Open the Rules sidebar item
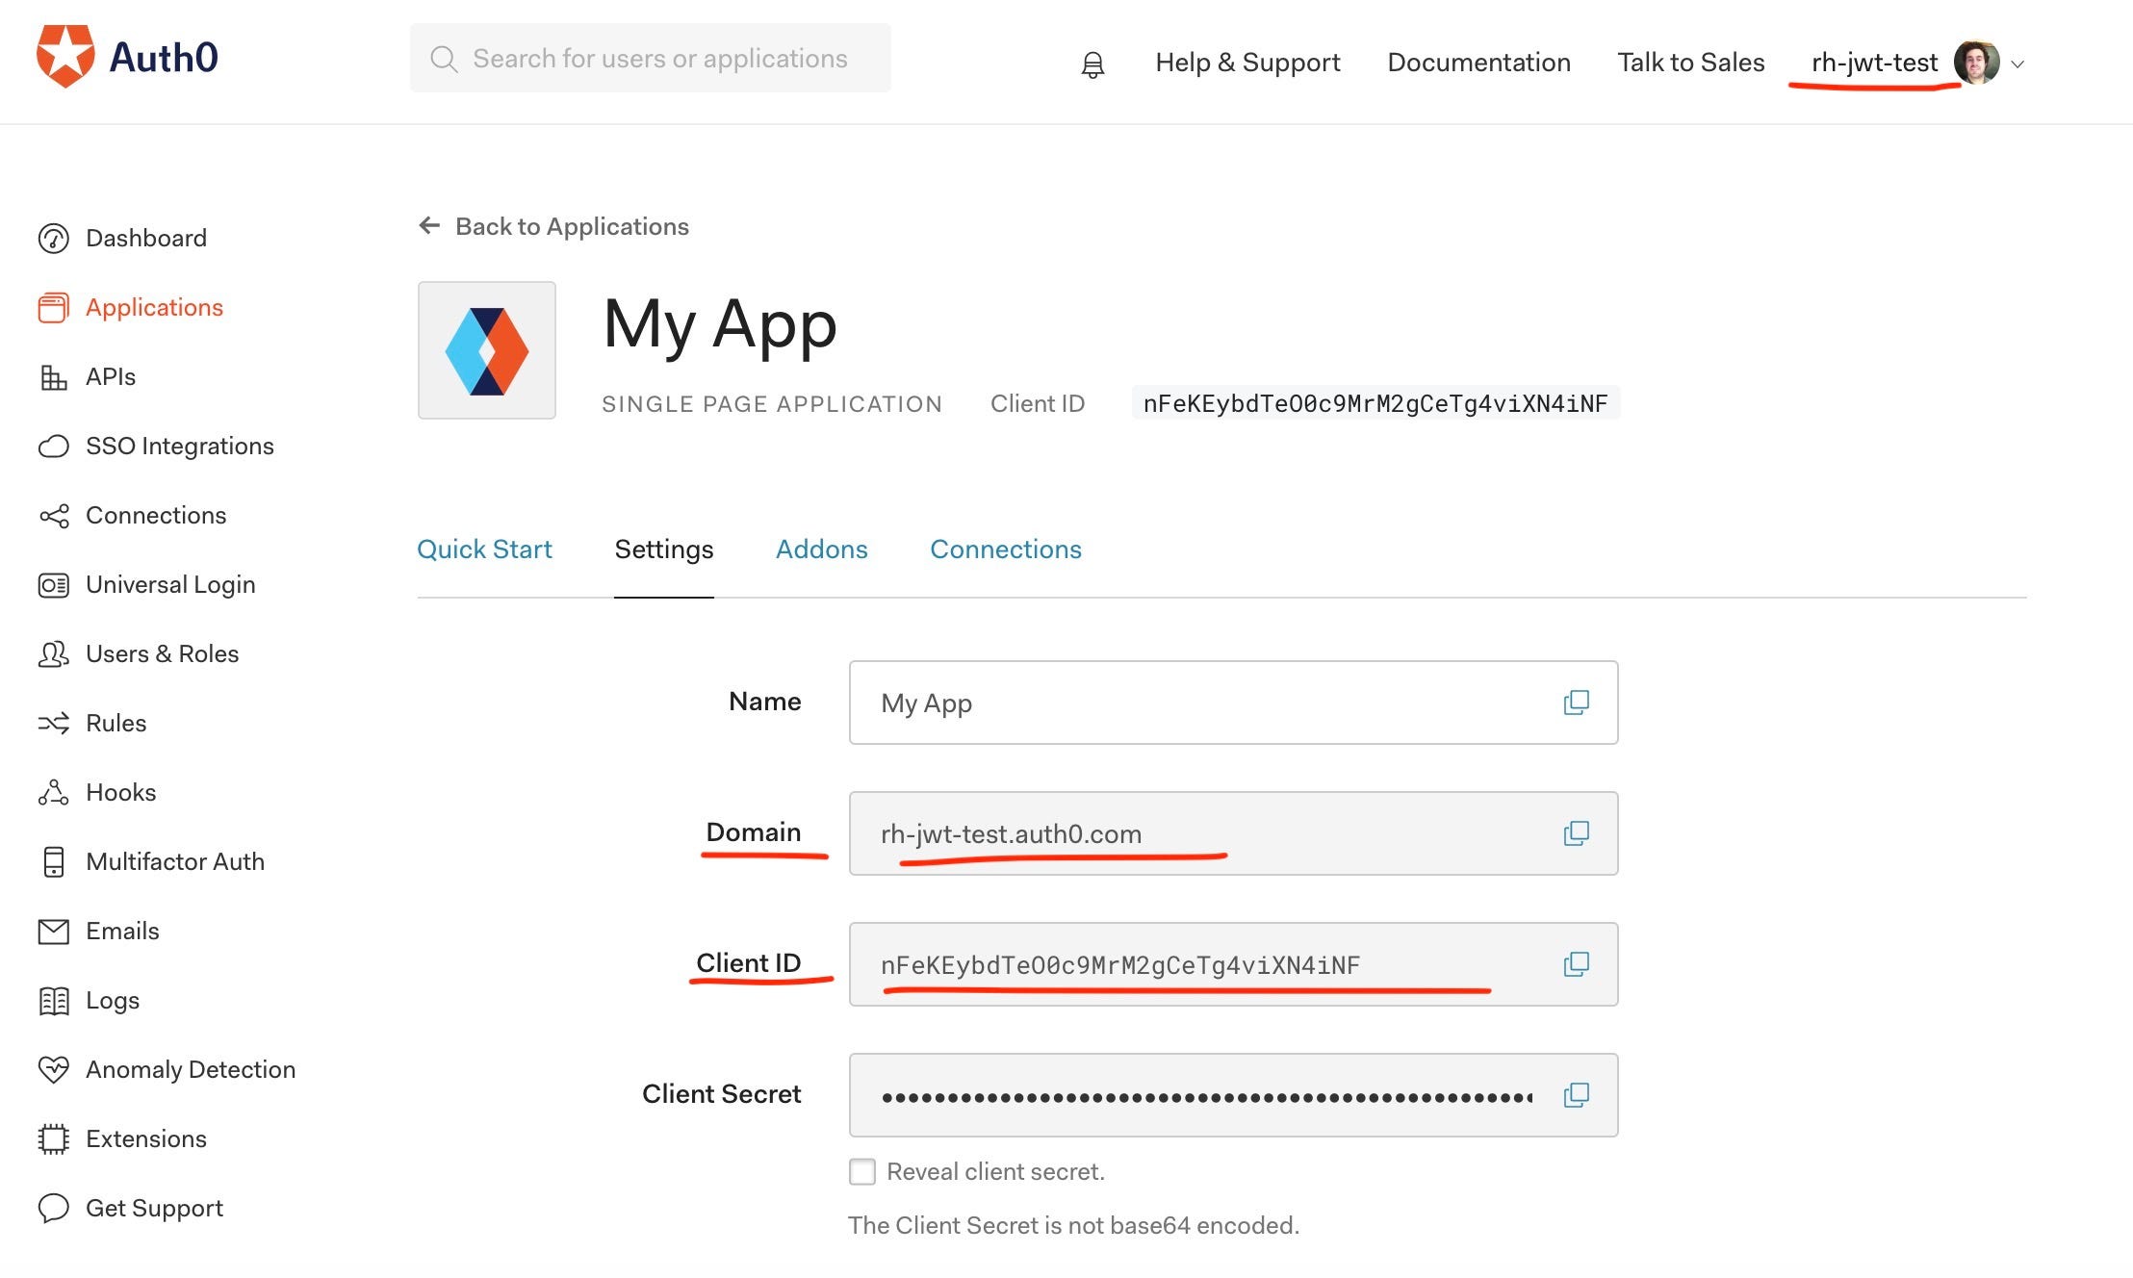 coord(116,723)
